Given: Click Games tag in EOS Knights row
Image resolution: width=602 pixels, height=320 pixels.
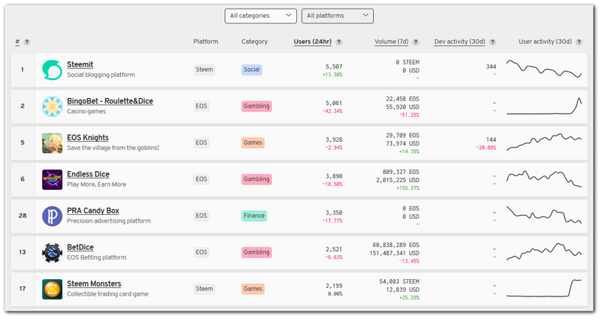Looking at the screenshot, I should click(x=252, y=143).
